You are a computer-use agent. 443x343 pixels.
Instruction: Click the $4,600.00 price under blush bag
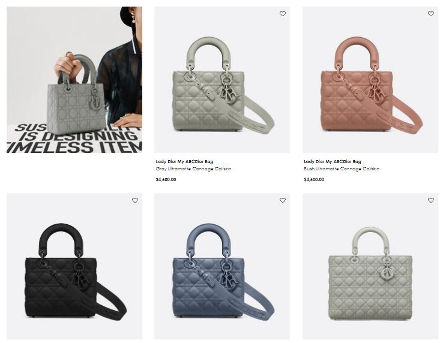[314, 179]
